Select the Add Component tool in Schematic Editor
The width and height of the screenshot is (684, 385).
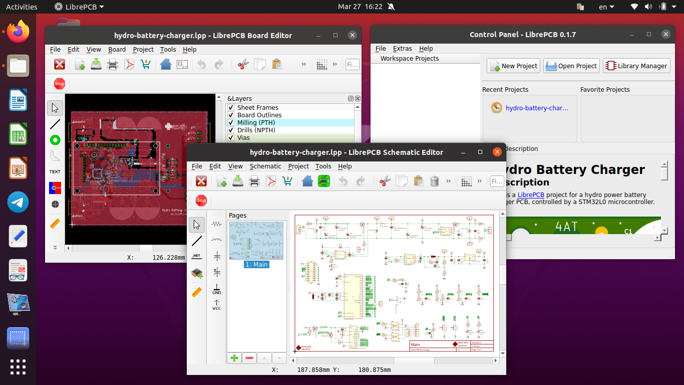pos(197,273)
